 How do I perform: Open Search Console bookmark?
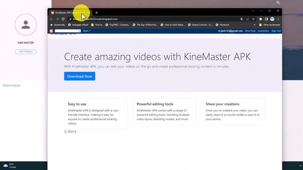(200, 25)
